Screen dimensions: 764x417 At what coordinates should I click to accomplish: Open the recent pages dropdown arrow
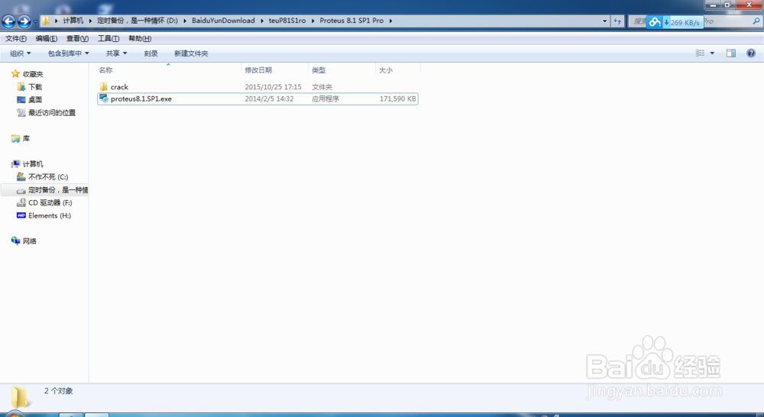[35, 21]
